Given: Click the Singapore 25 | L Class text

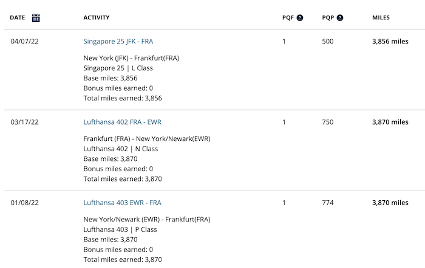Looking at the screenshot, I should pos(118,68).
